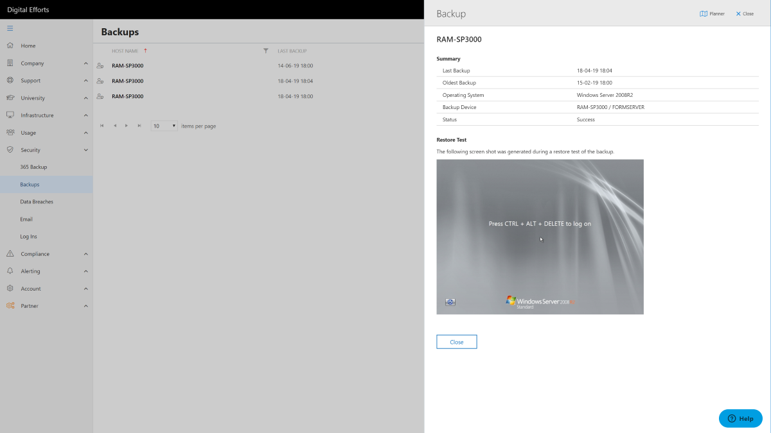Click the Oldest Backup value 15-02-19 18:00
Image resolution: width=771 pixels, height=433 pixels.
coord(594,83)
